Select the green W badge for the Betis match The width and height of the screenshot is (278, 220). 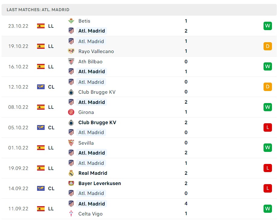pos(267,26)
